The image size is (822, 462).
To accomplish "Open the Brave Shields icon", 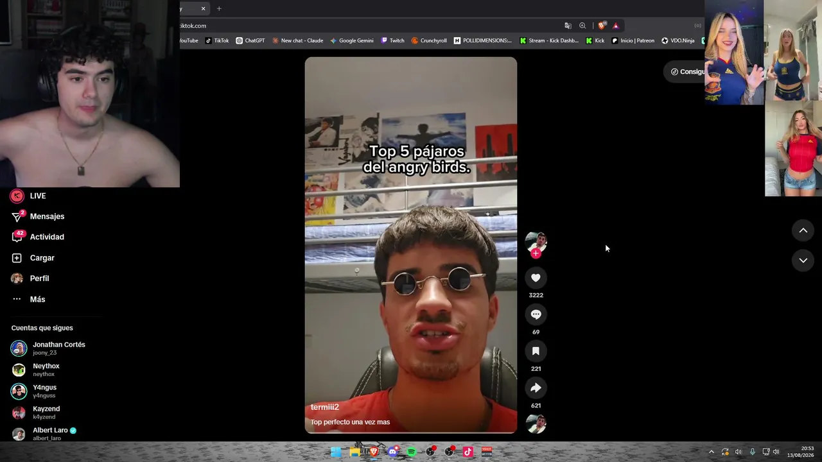I will coord(602,26).
